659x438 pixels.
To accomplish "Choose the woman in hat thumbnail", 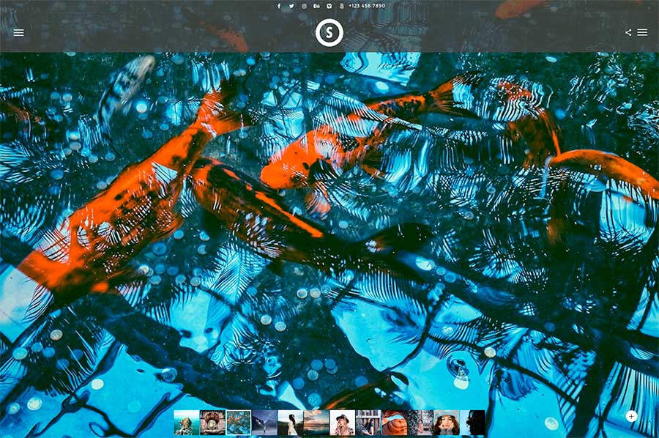I will (x=342, y=423).
